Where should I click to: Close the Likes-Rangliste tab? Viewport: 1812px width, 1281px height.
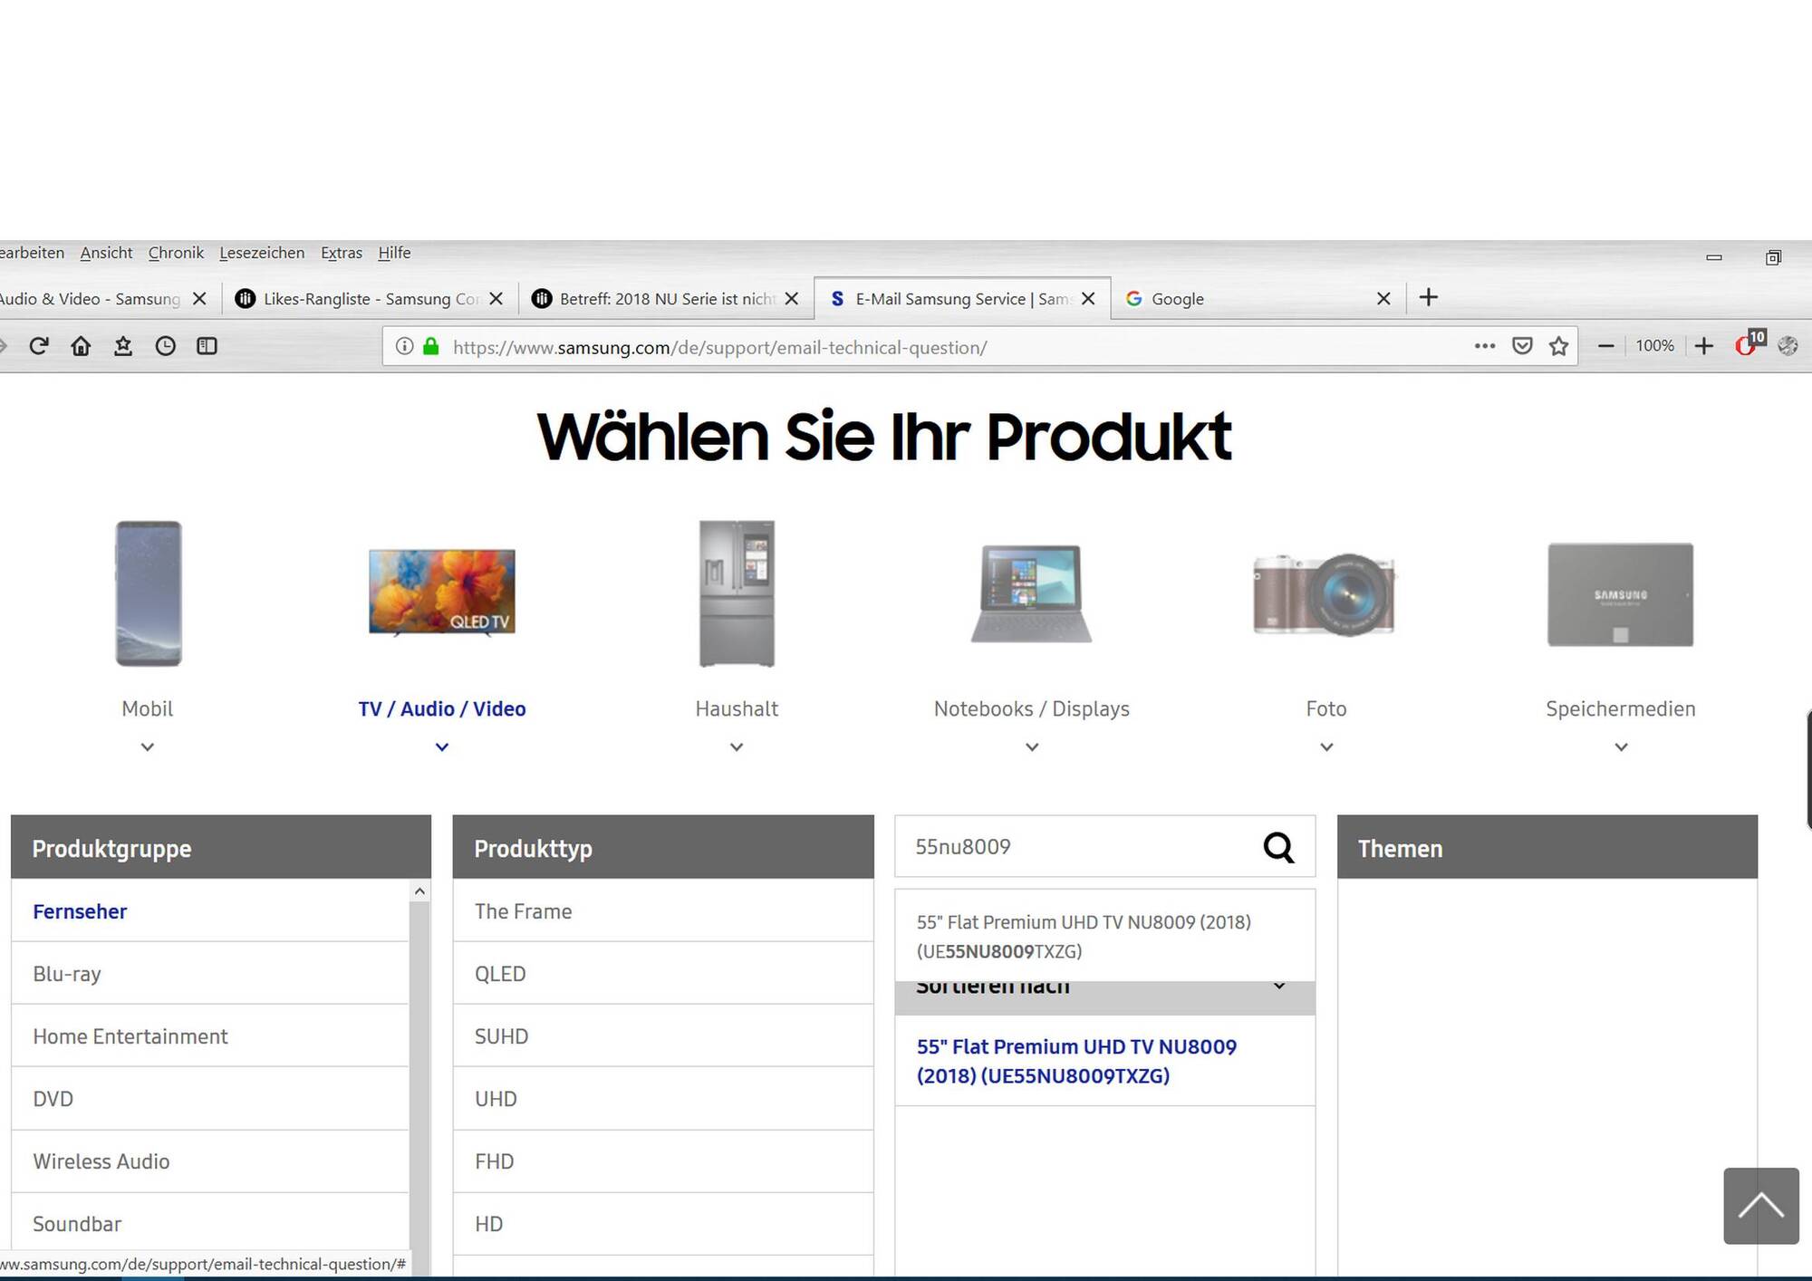coord(496,298)
